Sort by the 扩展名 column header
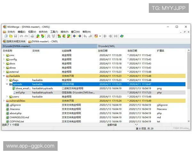The image size is (192, 154). (160, 51)
